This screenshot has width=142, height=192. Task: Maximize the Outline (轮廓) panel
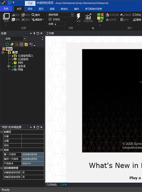point(38,33)
